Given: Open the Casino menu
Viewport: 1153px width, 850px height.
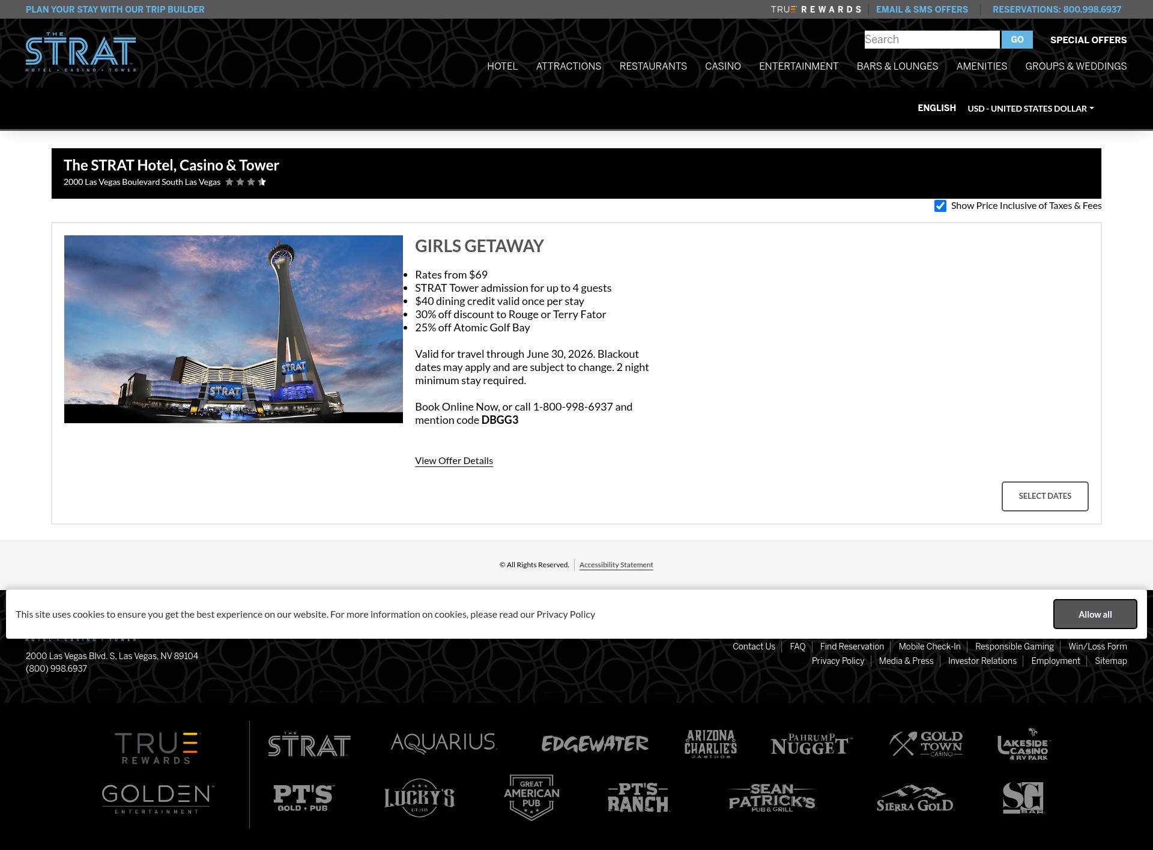Looking at the screenshot, I should pos(722,66).
